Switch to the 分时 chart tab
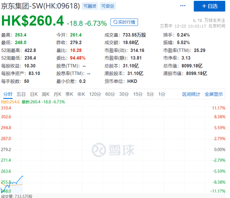This screenshot has width=230, height=198. click(x=8, y=94)
